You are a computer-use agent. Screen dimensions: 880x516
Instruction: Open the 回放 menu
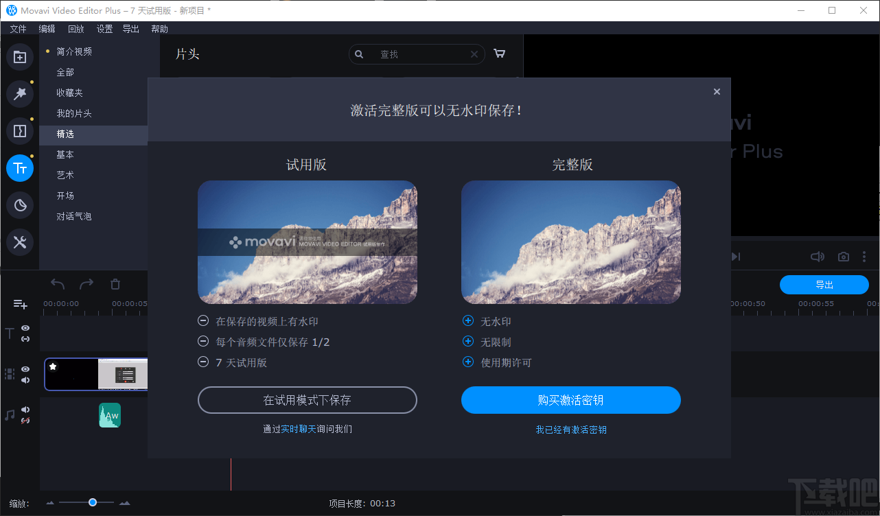coord(76,29)
